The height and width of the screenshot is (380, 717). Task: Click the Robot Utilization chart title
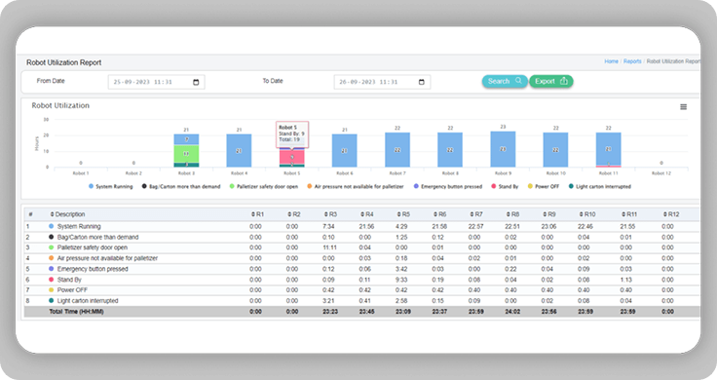click(x=60, y=105)
